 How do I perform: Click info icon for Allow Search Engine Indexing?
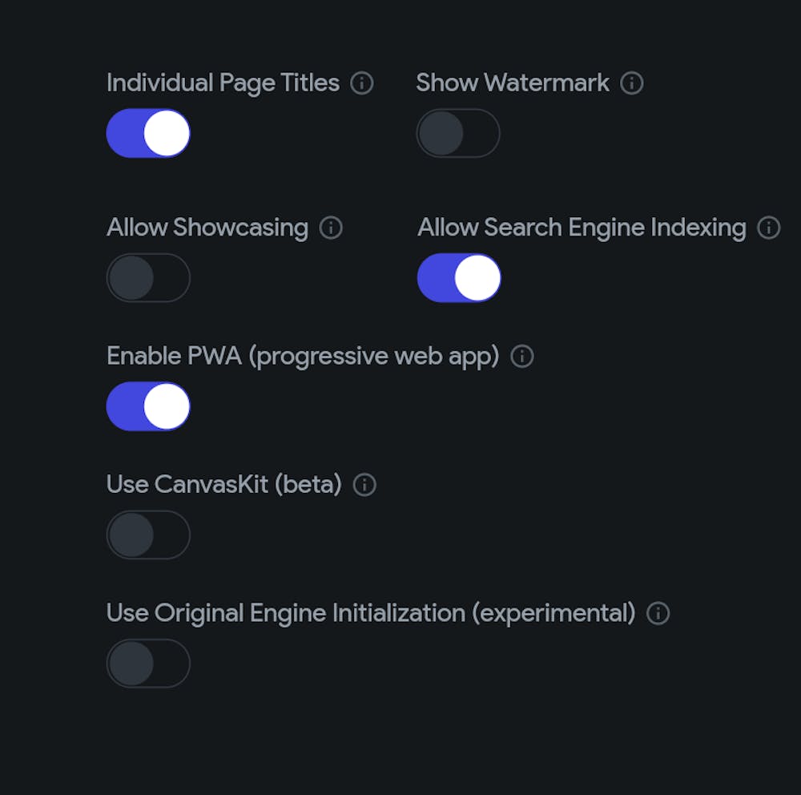[769, 228]
